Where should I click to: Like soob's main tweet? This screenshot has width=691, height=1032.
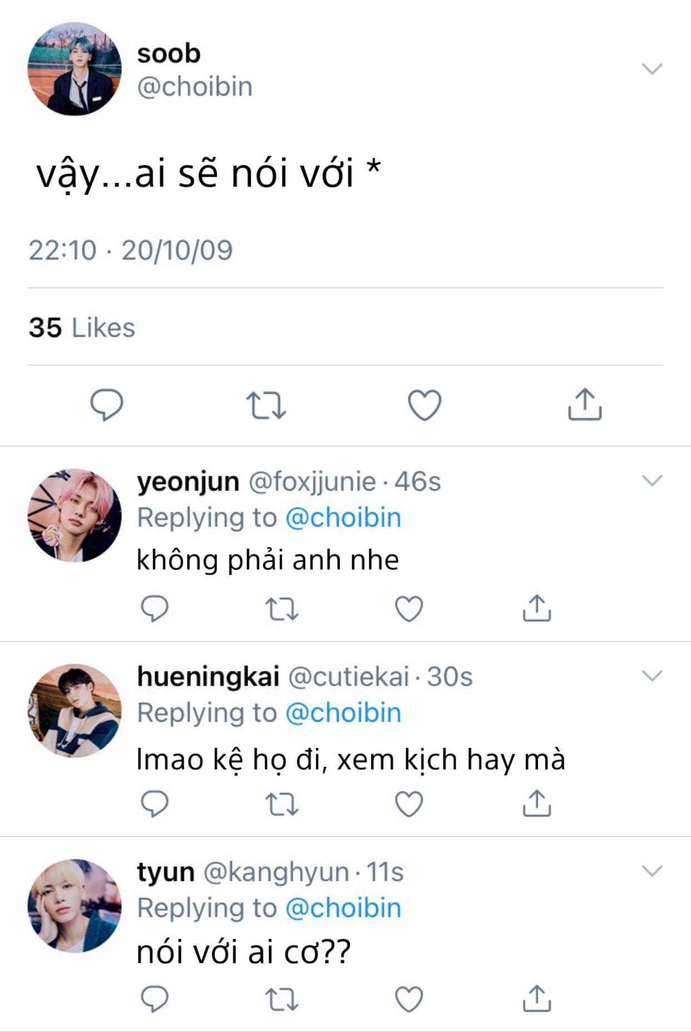point(425,405)
